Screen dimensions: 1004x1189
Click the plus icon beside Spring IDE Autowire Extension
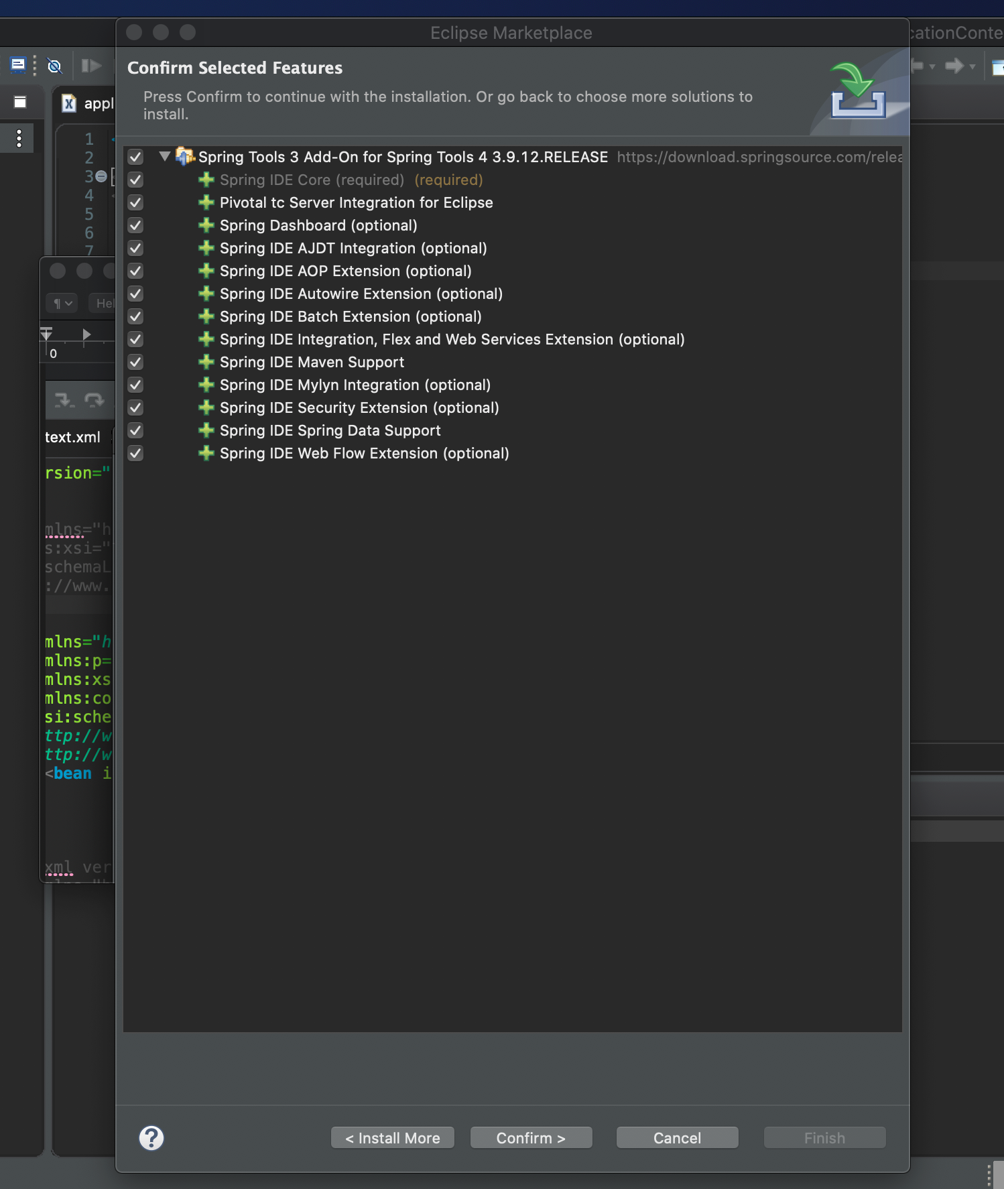pyautogui.click(x=206, y=294)
